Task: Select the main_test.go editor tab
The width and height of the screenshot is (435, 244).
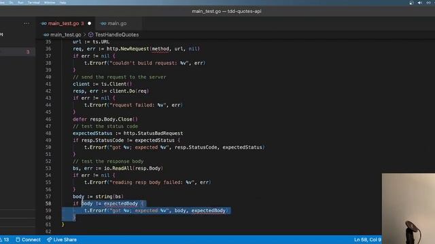Action: pos(65,24)
